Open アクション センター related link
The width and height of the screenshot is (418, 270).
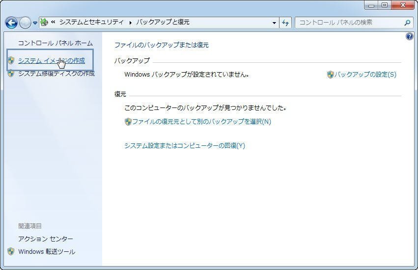[x=46, y=239]
